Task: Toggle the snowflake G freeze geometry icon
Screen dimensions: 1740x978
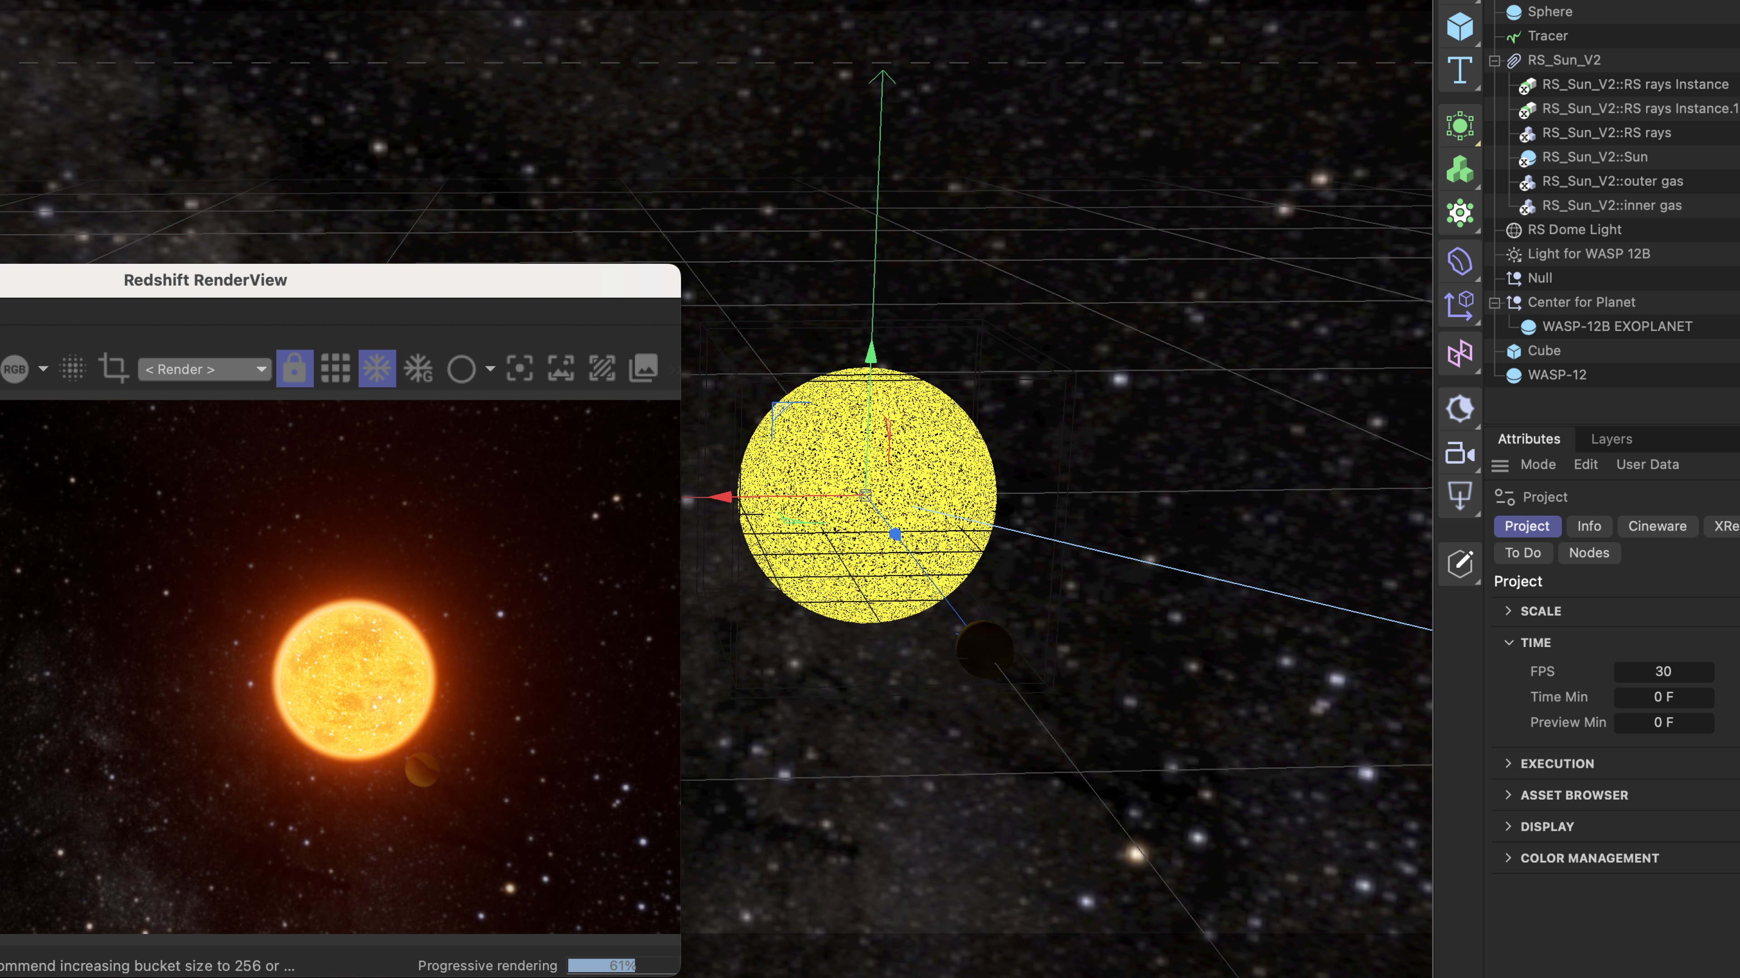Action: [x=418, y=369]
